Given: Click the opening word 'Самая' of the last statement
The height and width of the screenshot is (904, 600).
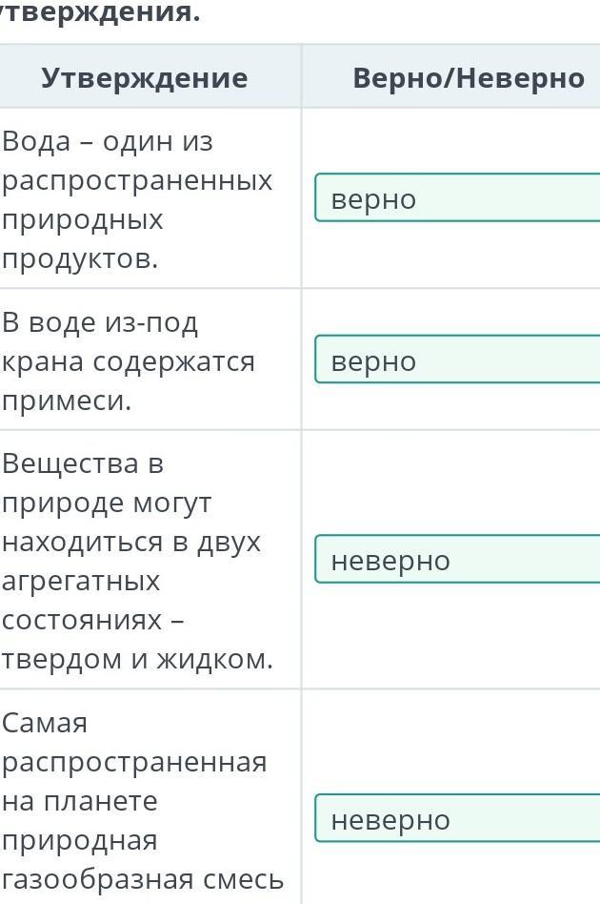Looking at the screenshot, I should (x=45, y=723).
